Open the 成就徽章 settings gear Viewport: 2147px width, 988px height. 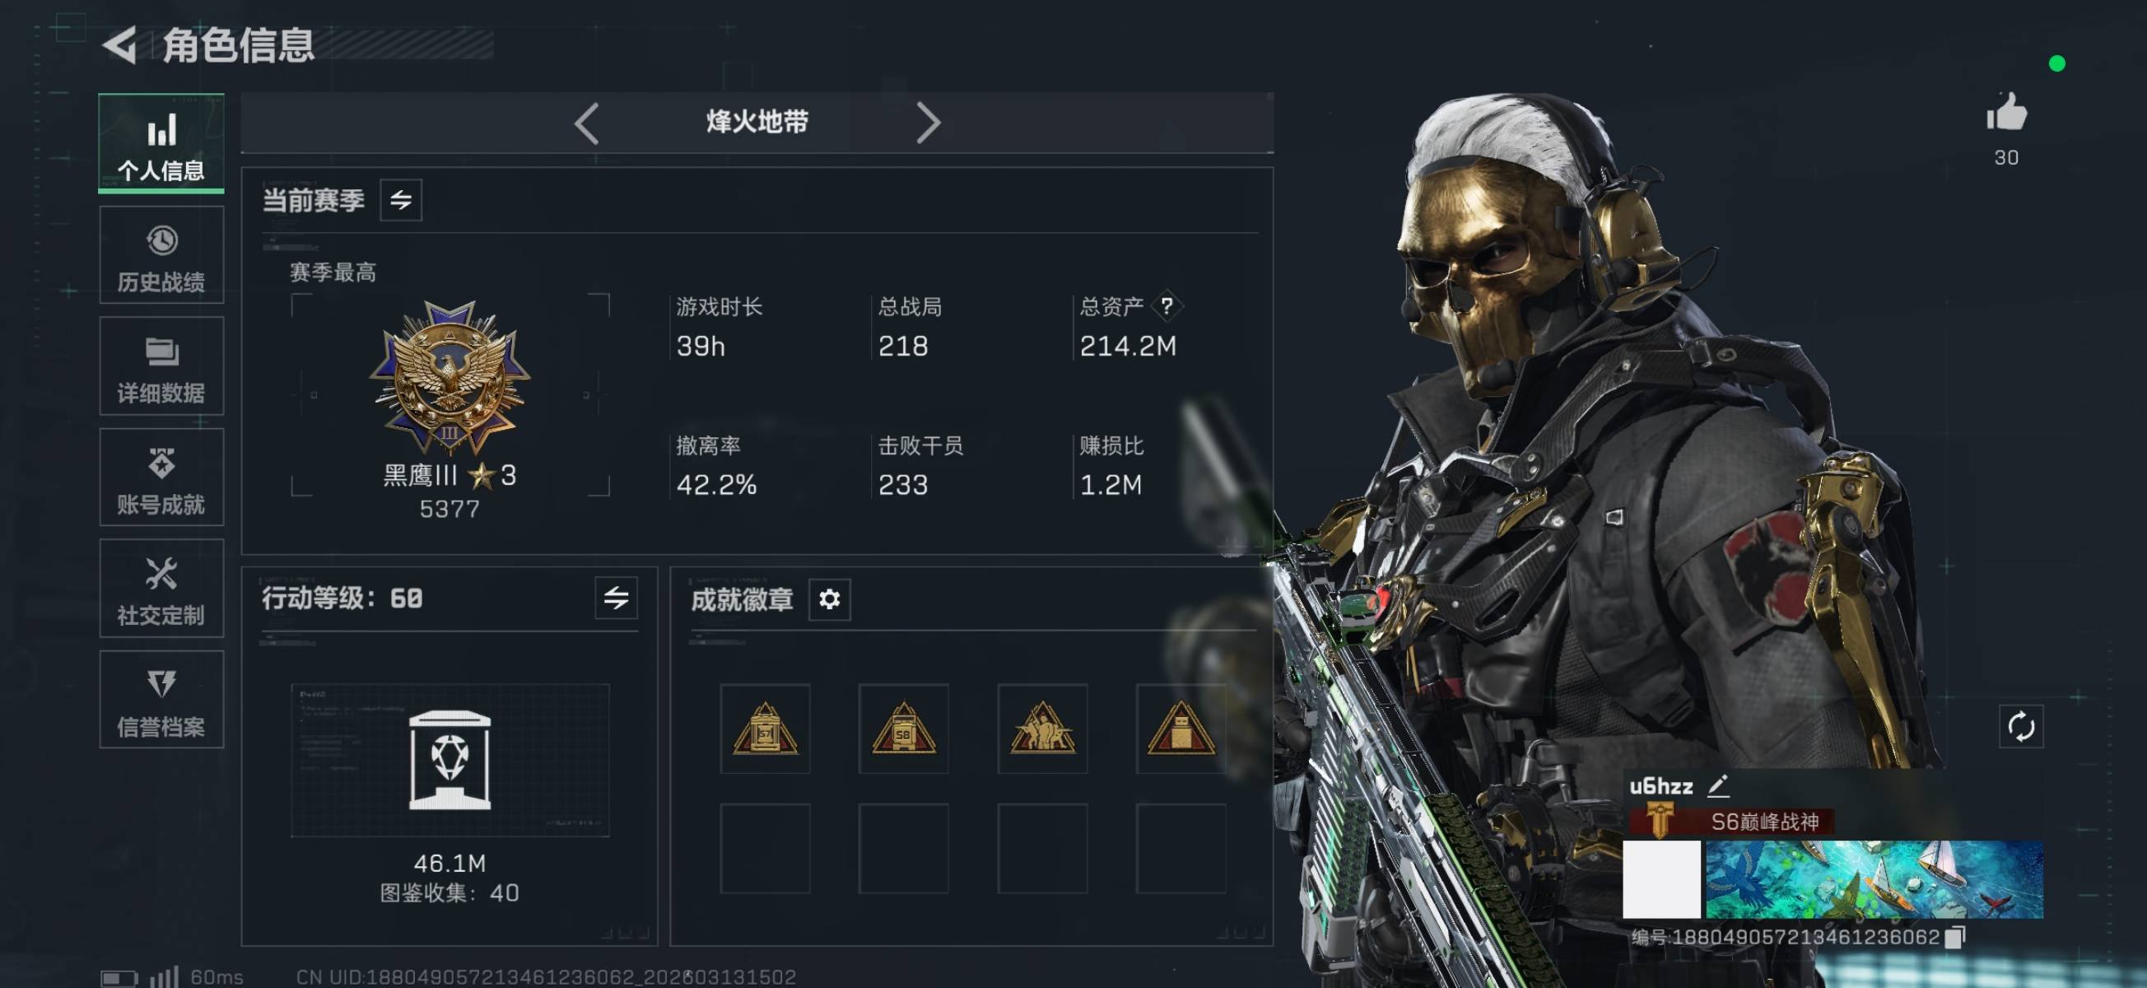click(829, 599)
